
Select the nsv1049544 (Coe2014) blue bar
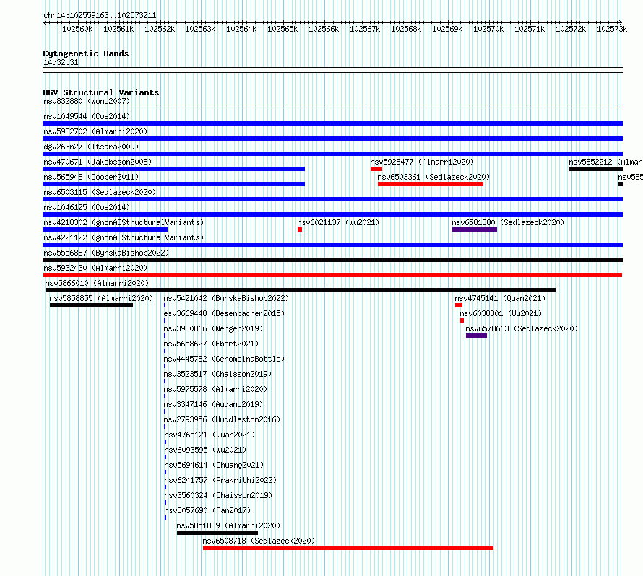coord(332,123)
